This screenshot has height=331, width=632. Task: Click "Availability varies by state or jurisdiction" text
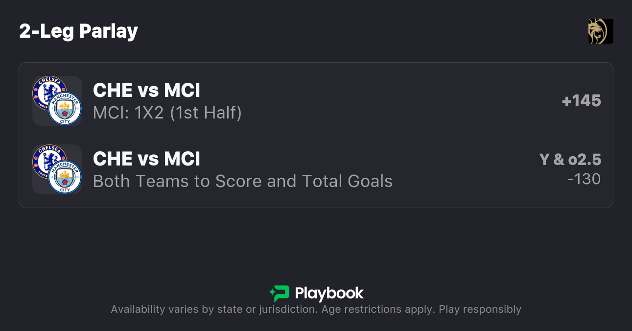click(x=212, y=309)
